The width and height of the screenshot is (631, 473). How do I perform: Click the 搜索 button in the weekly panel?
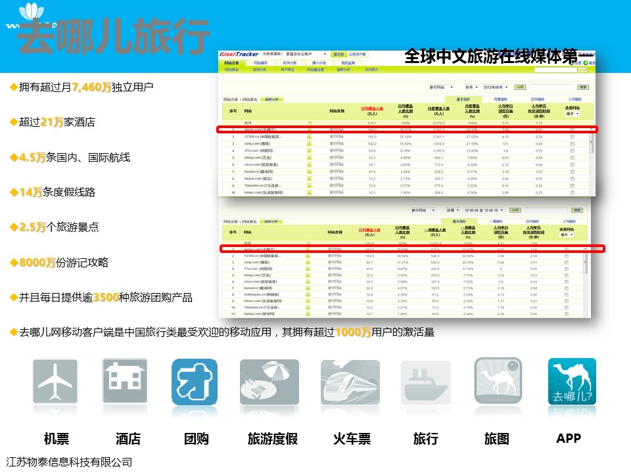(x=577, y=210)
